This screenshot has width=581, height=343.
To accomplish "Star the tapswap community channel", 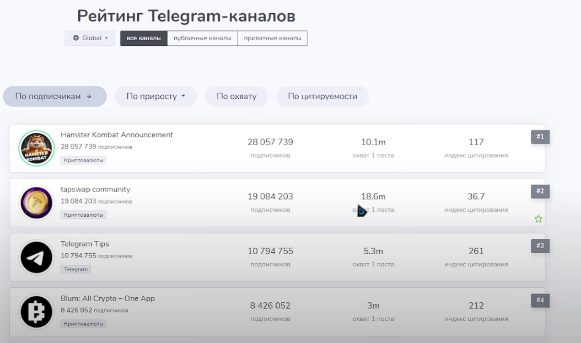I will coord(539,219).
